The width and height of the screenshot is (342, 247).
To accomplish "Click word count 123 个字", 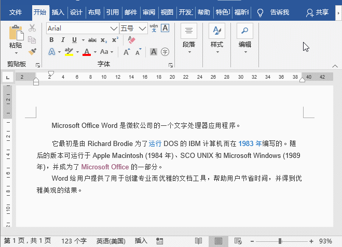I will point(74,241).
